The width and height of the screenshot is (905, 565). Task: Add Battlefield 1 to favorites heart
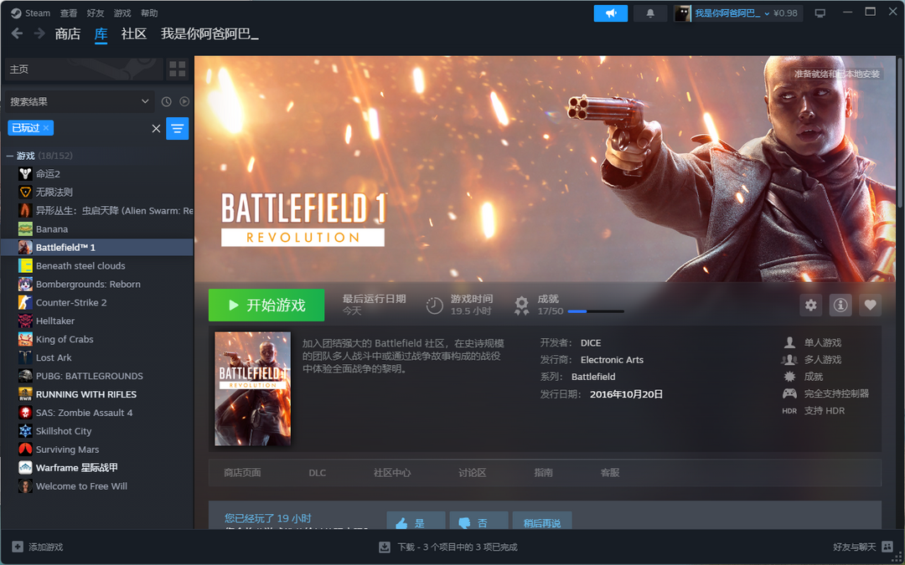(x=870, y=305)
